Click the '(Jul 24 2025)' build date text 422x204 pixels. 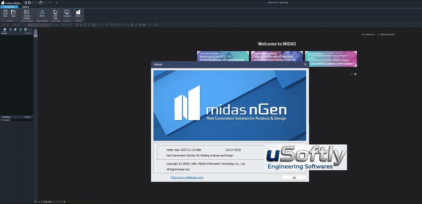tap(233, 150)
